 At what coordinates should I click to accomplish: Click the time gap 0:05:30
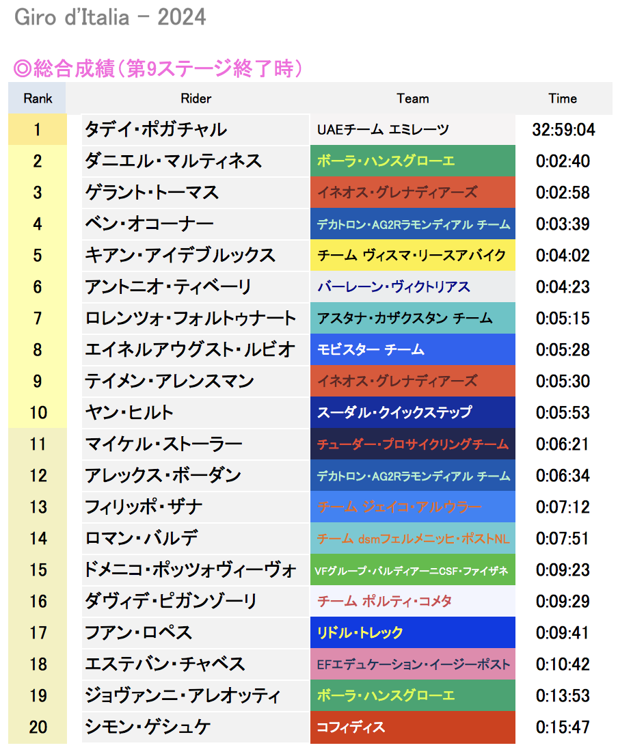pos(563,381)
